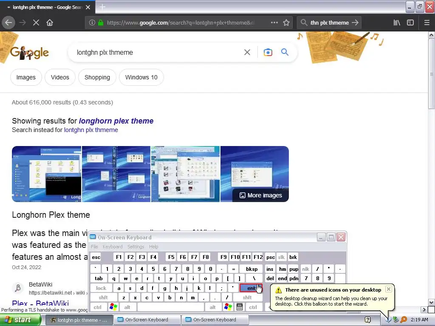Click the tab key on On-Screen Keyboard

coord(99,278)
